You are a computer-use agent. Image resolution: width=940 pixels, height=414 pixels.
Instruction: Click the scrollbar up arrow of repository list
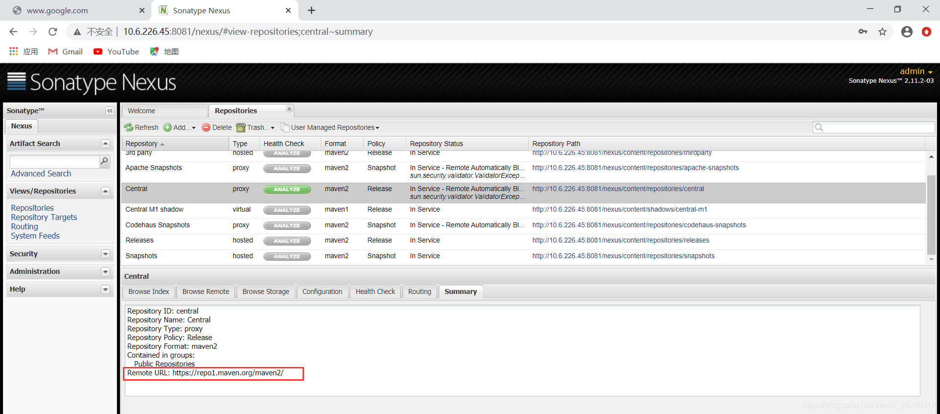[x=931, y=156]
